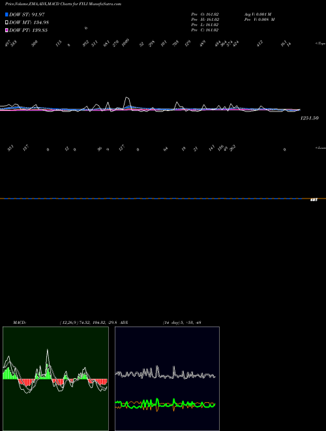
Task: Click the chart title mentioning MunafaSutra.com
Action: pyautogui.click(x=63, y=4)
